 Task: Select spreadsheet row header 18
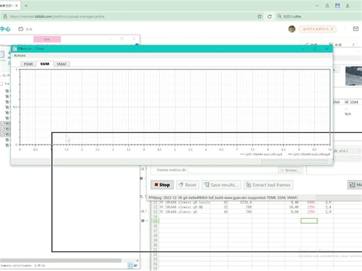pyautogui.click(x=155, y=236)
